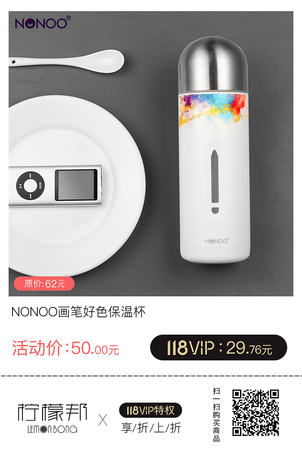This screenshot has width=302, height=453.
Task: Click the MP3 player screen
Action: coord(76,185)
